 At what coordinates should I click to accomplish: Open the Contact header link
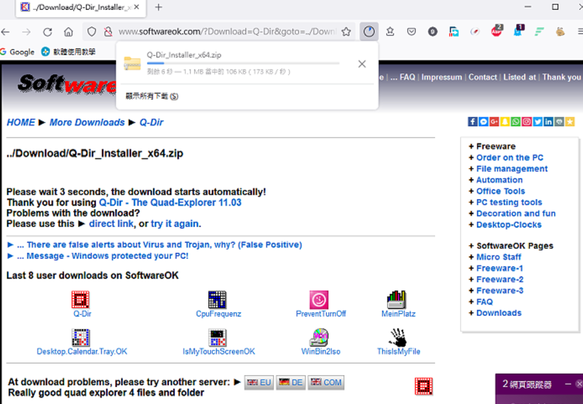click(x=483, y=77)
